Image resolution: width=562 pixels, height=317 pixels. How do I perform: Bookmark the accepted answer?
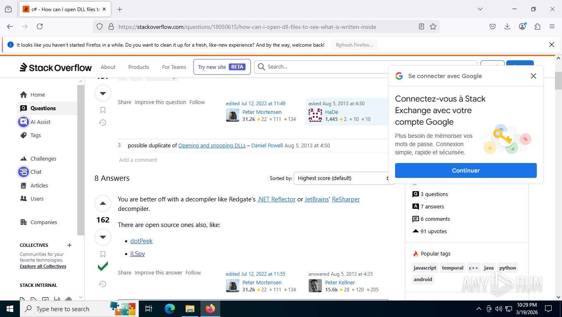click(103, 254)
